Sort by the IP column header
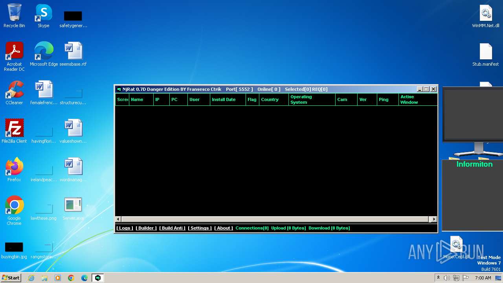The width and height of the screenshot is (503, 283). tap(162, 99)
